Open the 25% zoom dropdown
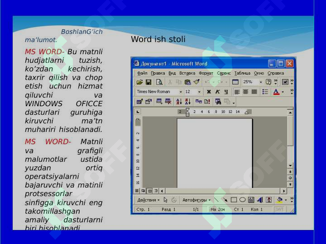The width and height of the screenshot is (326, 244). [261, 82]
